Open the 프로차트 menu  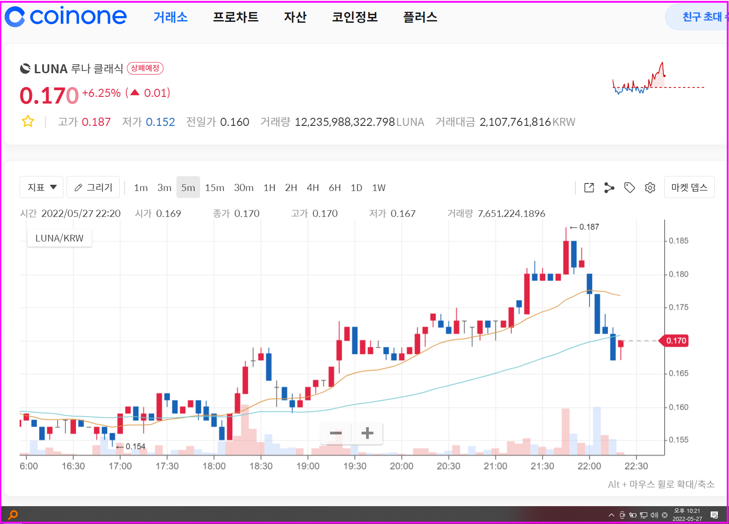click(x=235, y=17)
